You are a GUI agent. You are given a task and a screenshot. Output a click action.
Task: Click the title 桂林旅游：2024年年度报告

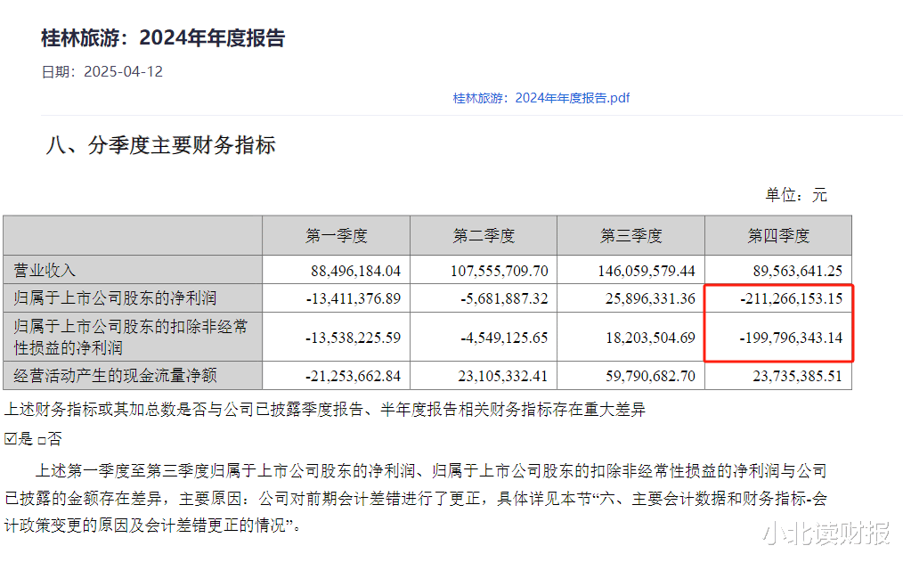[163, 38]
